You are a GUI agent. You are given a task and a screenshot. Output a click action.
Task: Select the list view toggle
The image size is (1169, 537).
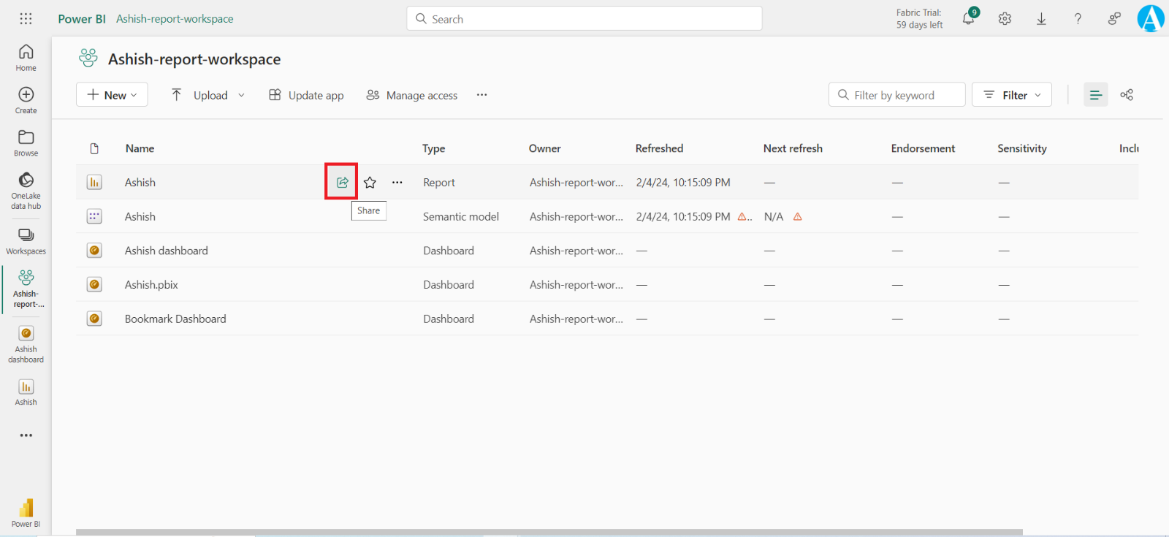1095,95
